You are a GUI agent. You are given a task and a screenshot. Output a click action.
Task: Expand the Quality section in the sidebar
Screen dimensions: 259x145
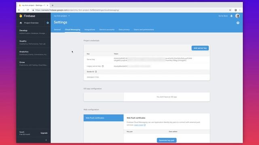[33, 42]
